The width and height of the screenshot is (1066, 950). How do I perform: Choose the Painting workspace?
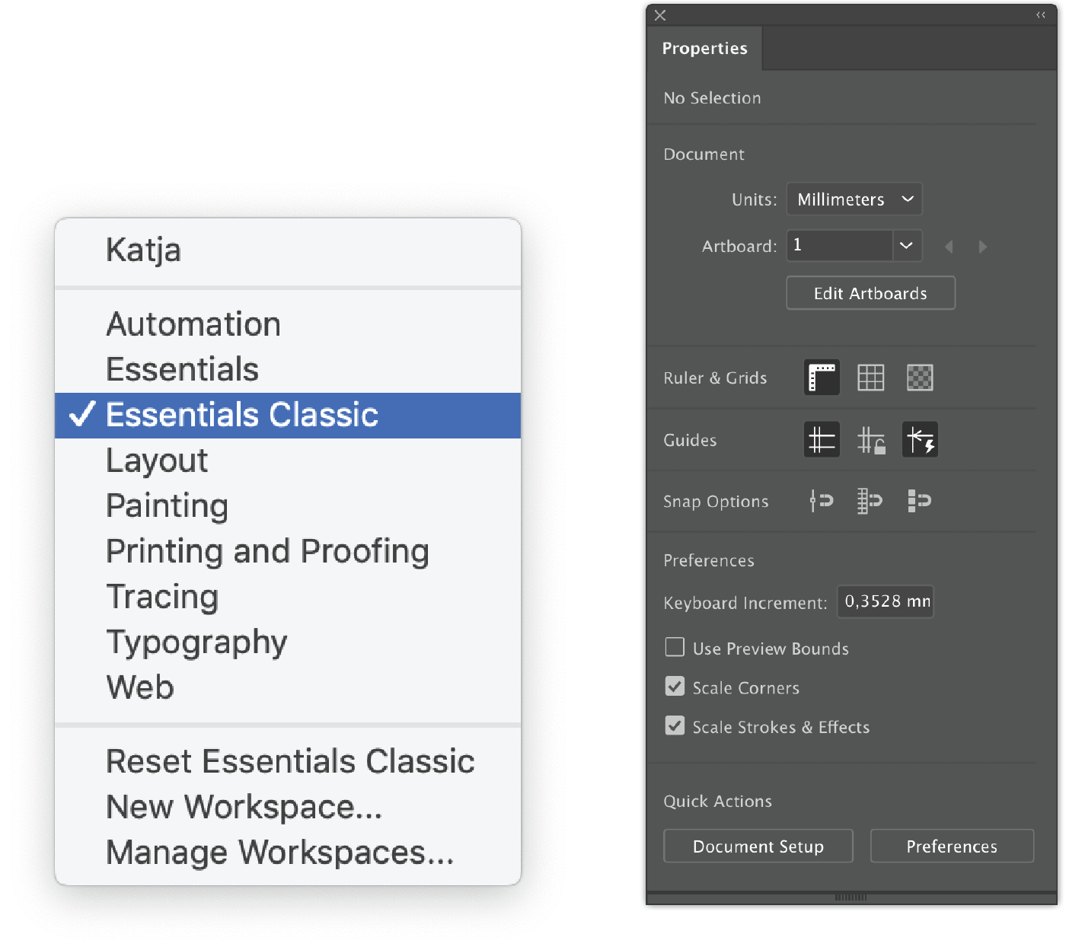[288, 506]
